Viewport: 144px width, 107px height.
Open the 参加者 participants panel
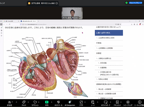coord(9,103)
